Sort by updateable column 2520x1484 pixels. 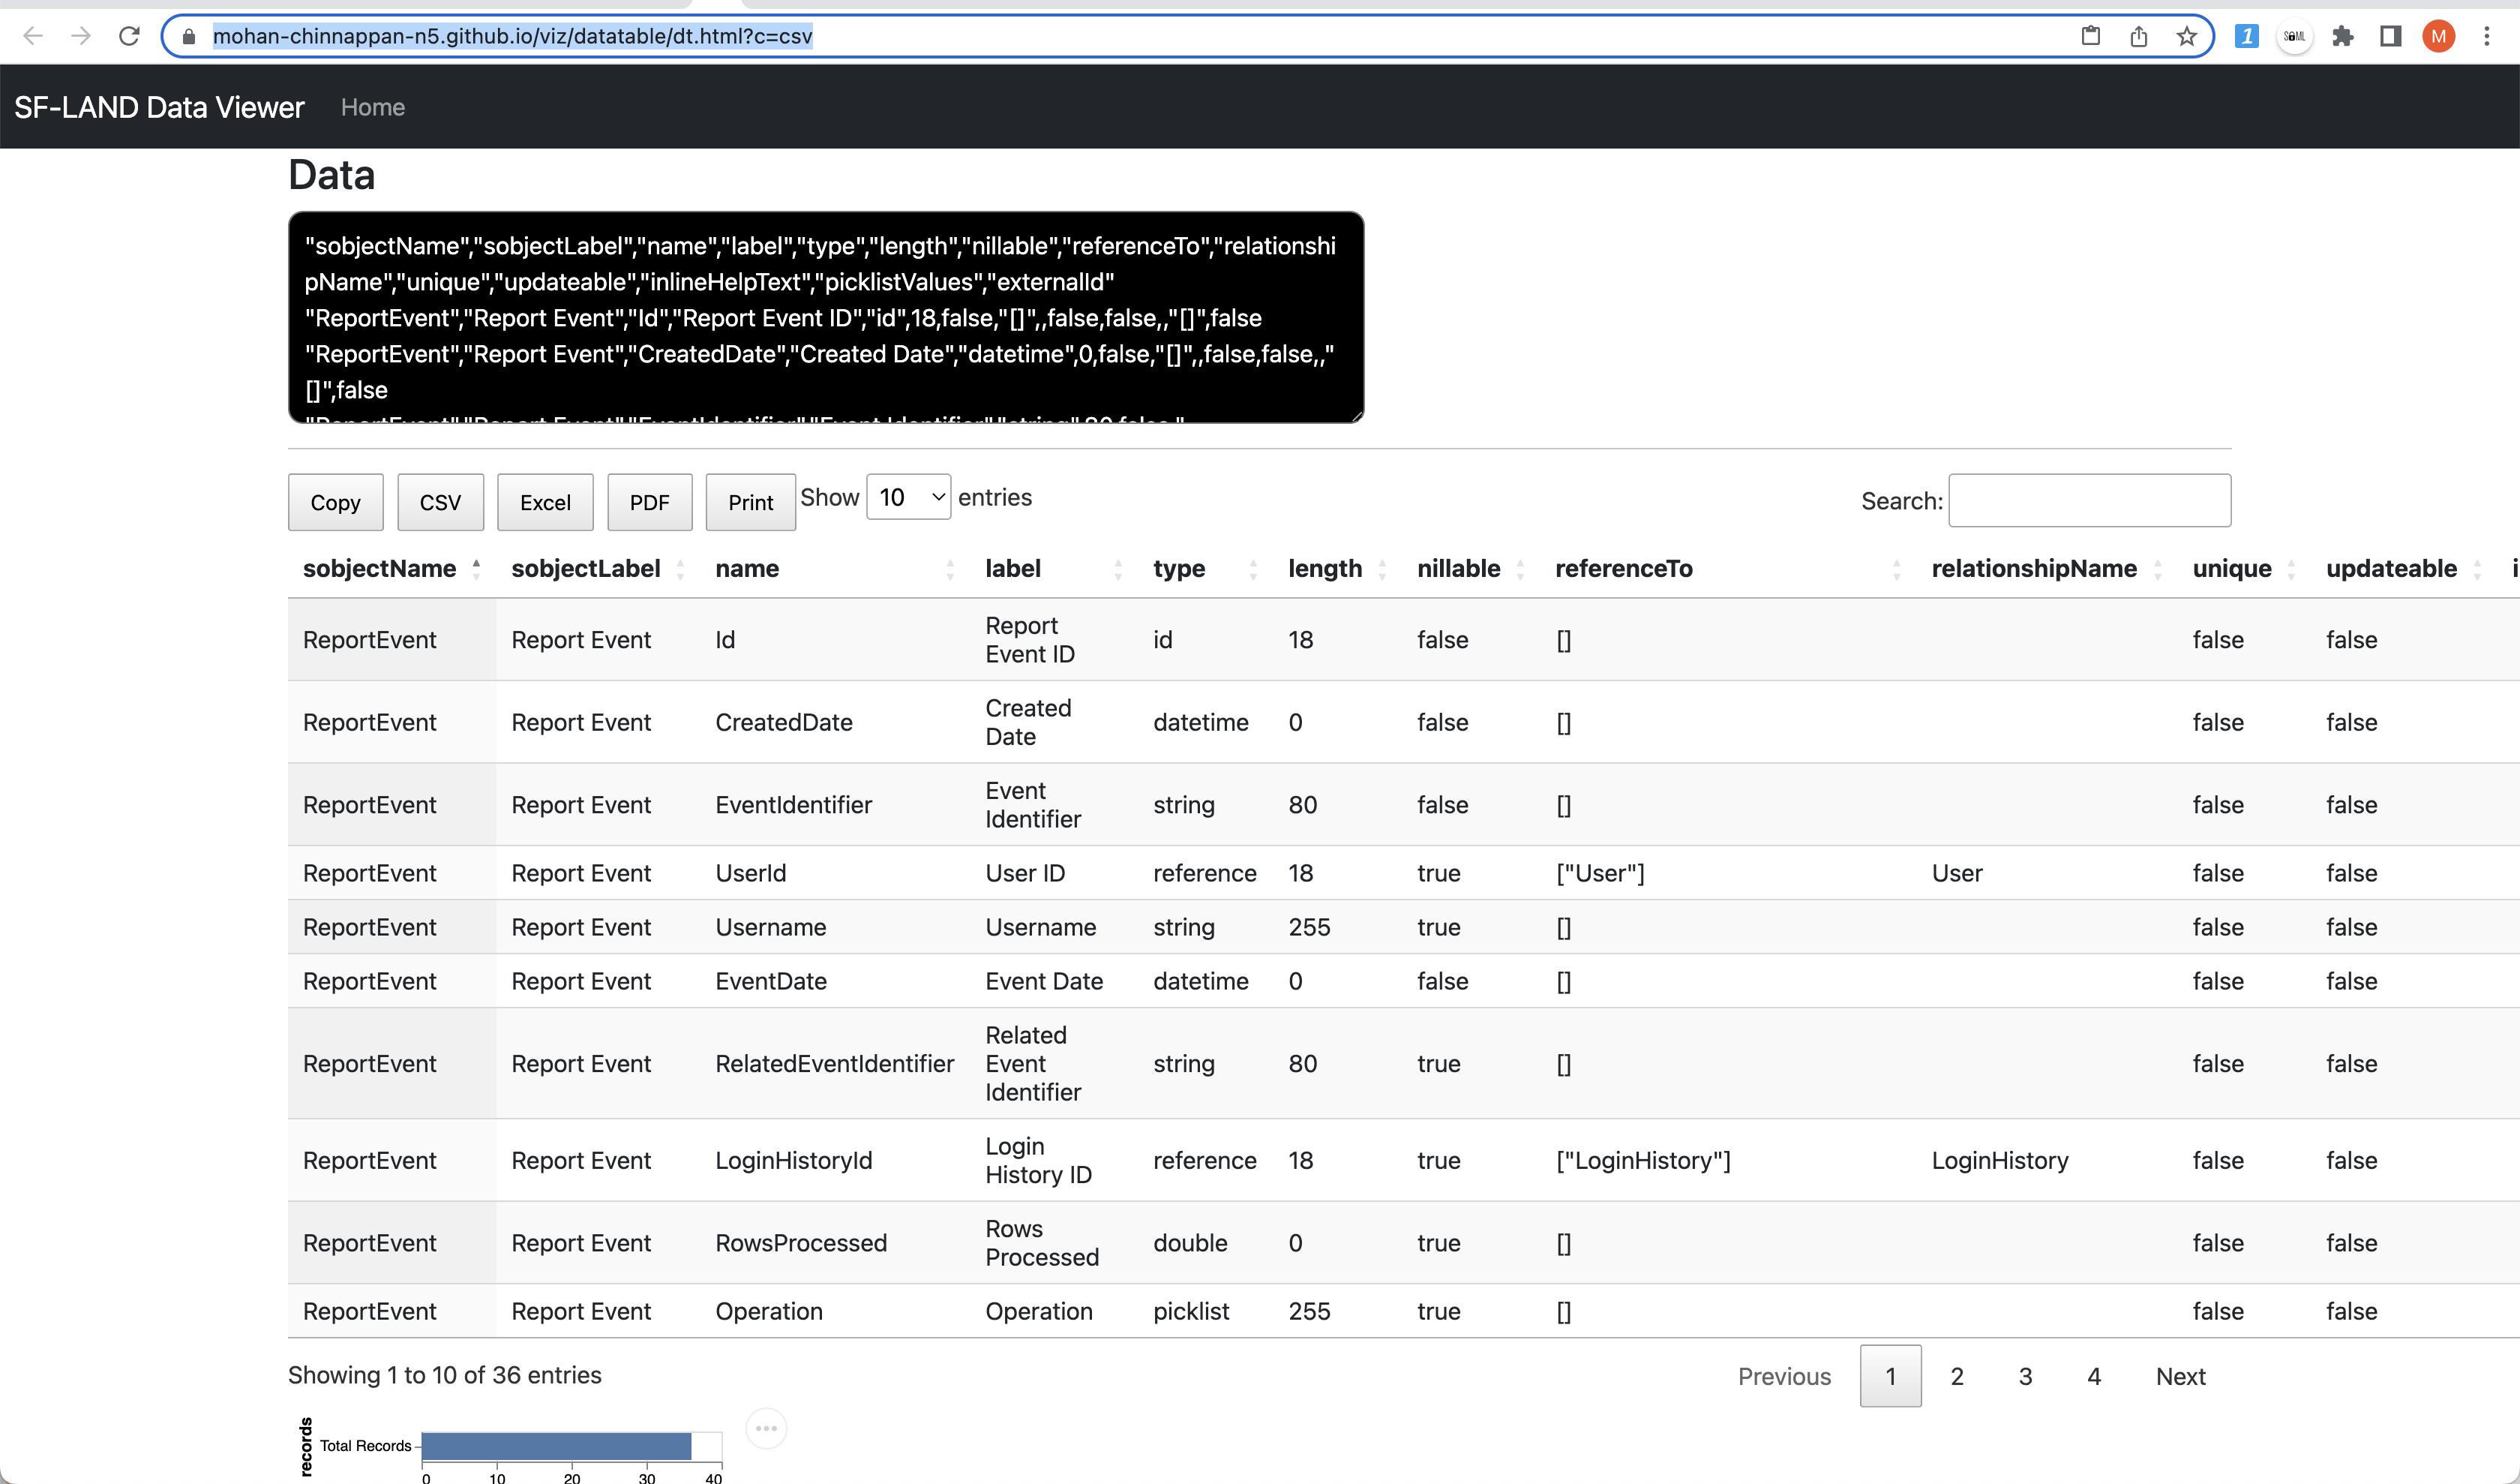2403,568
